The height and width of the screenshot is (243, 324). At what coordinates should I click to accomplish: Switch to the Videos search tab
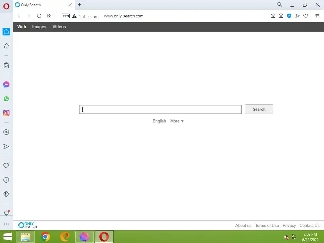[59, 27]
